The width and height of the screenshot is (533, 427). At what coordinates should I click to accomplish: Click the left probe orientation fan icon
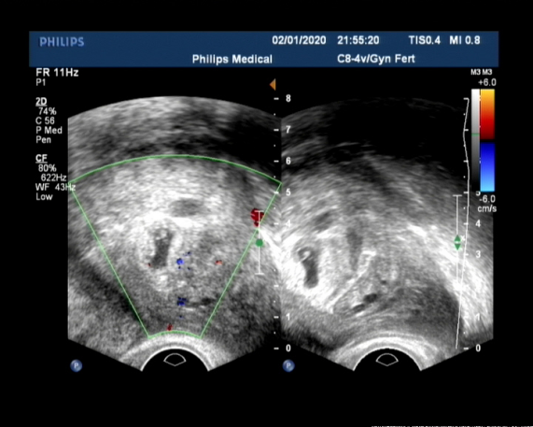175,360
